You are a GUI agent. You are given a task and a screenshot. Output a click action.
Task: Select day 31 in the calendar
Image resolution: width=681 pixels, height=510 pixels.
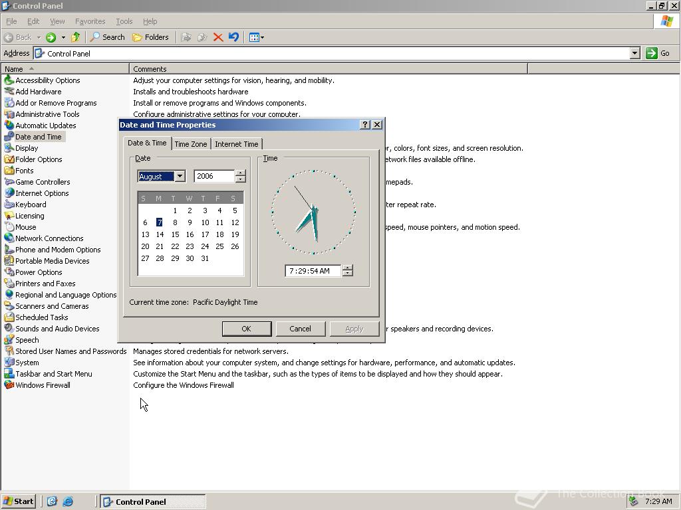click(x=205, y=258)
